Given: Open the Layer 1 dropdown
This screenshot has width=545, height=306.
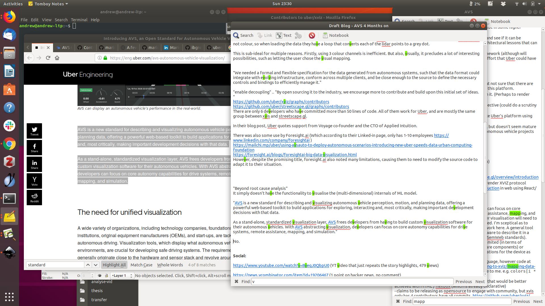Looking at the screenshot, I should tap(122, 275).
